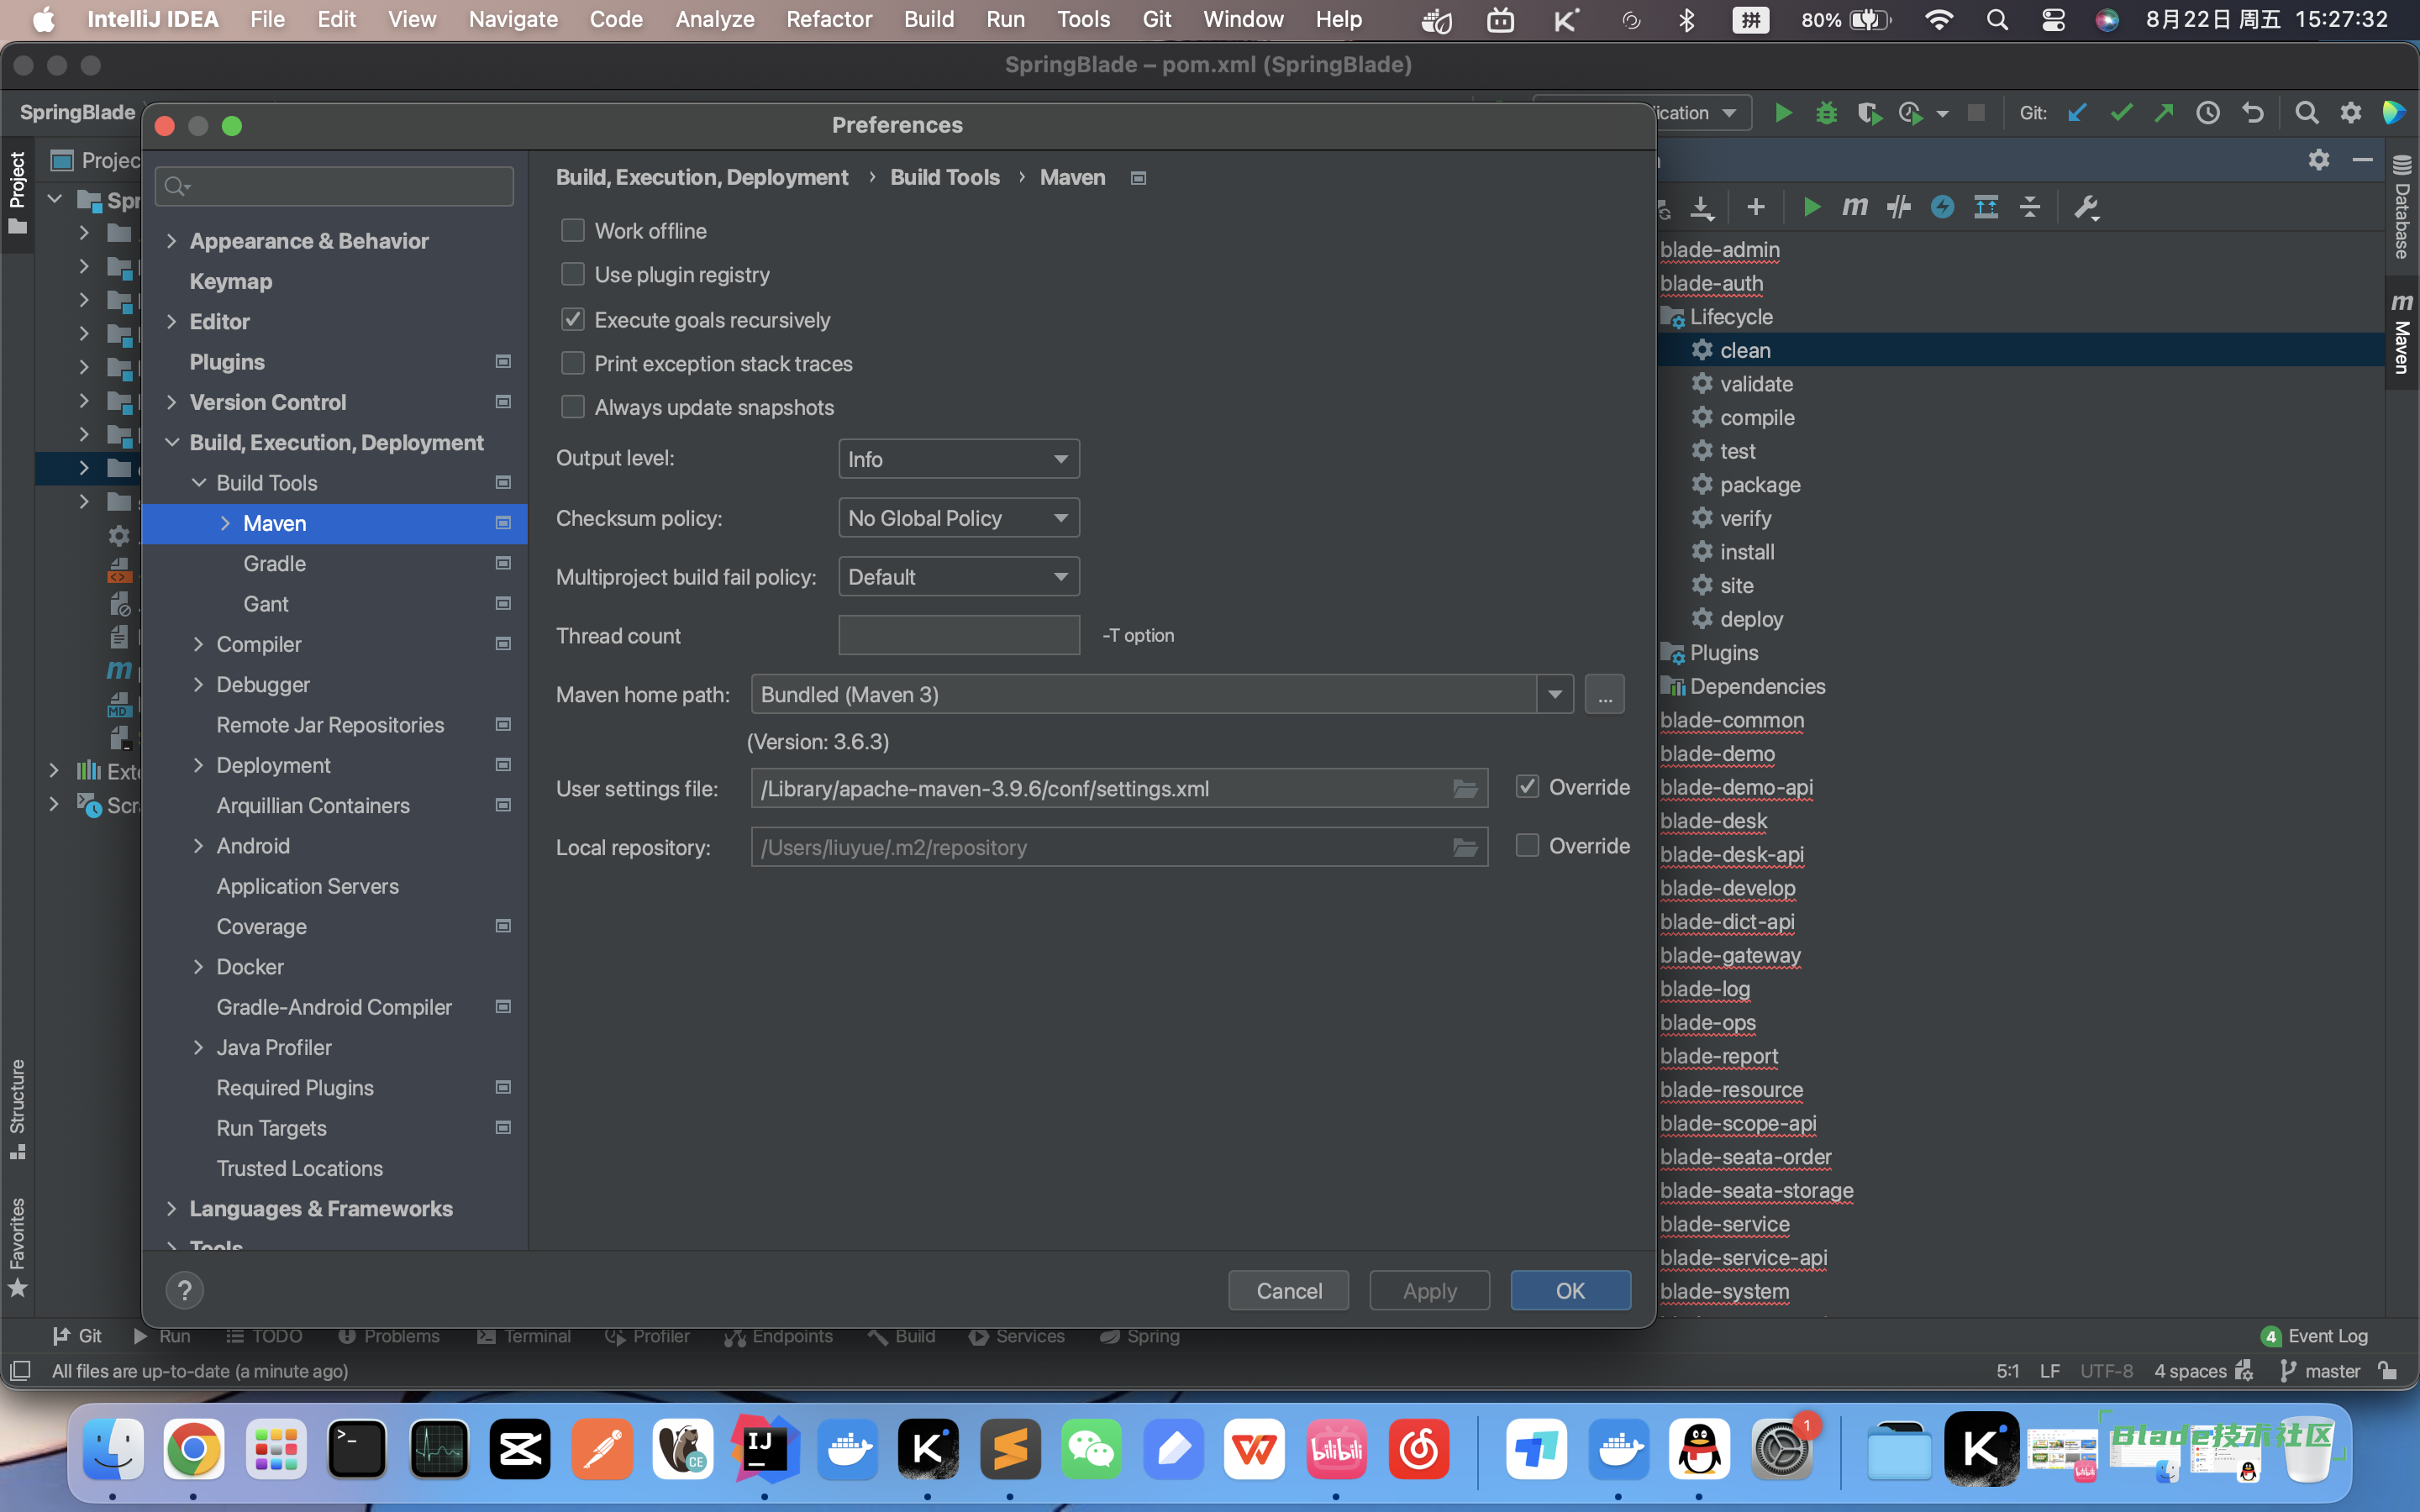Open Google Chrome from the Dock
Screen dimensions: 2420x1512
[x=194, y=1448]
